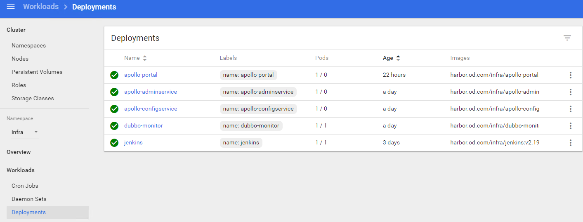Open actions menu for apollo-portal row
The height and width of the screenshot is (222, 583).
(570, 75)
